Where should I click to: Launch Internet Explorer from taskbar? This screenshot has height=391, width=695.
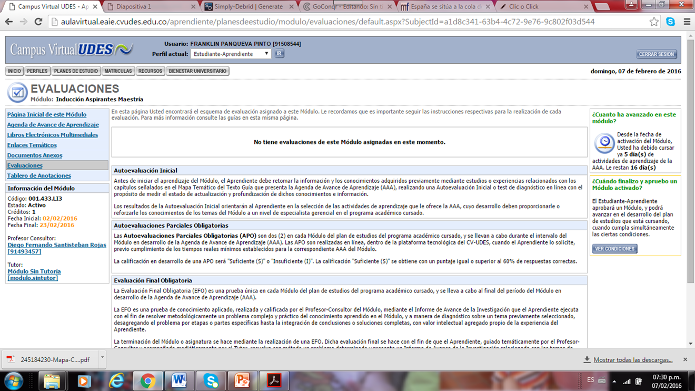click(116, 380)
